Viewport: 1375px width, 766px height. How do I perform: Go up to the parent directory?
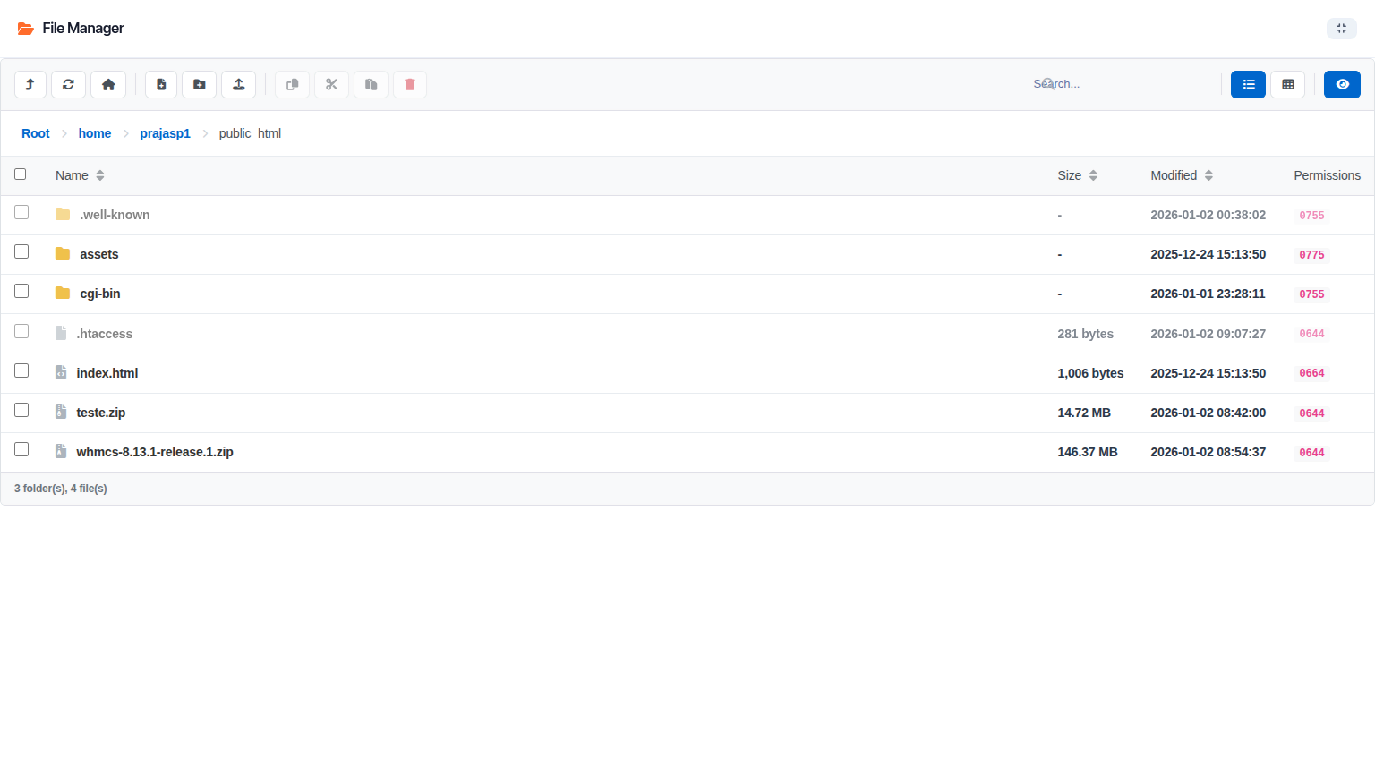(x=30, y=84)
